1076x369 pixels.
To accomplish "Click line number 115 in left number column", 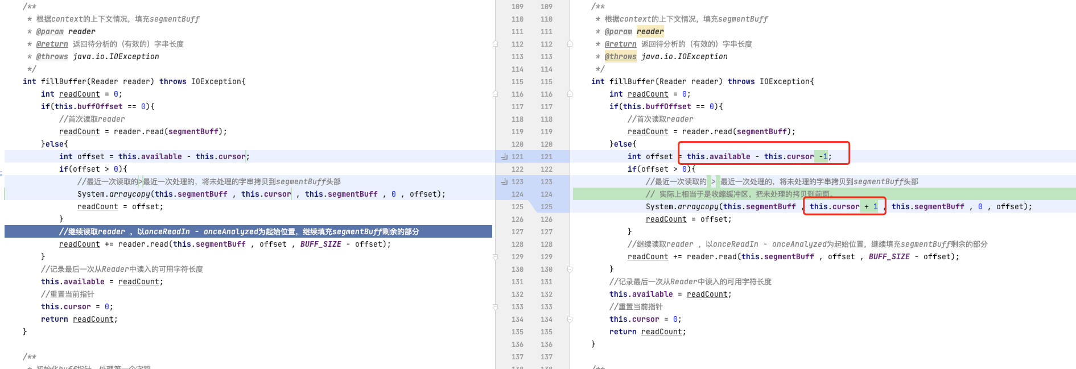I will [517, 81].
